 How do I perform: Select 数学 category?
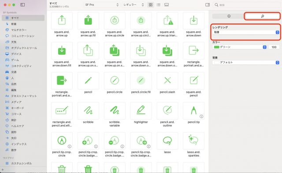(23, 150)
